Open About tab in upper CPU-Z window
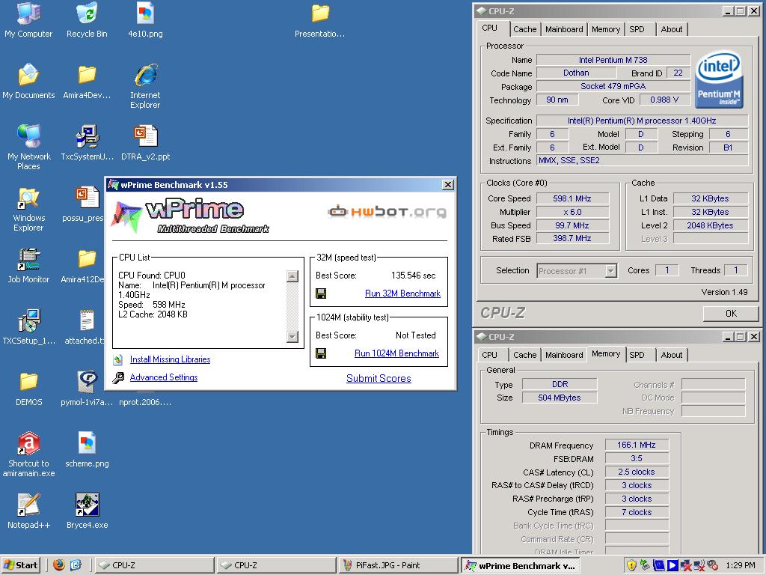 [671, 29]
